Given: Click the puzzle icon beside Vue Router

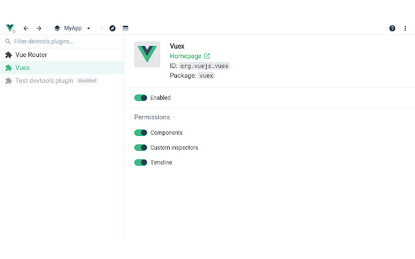Looking at the screenshot, I should coord(8,55).
